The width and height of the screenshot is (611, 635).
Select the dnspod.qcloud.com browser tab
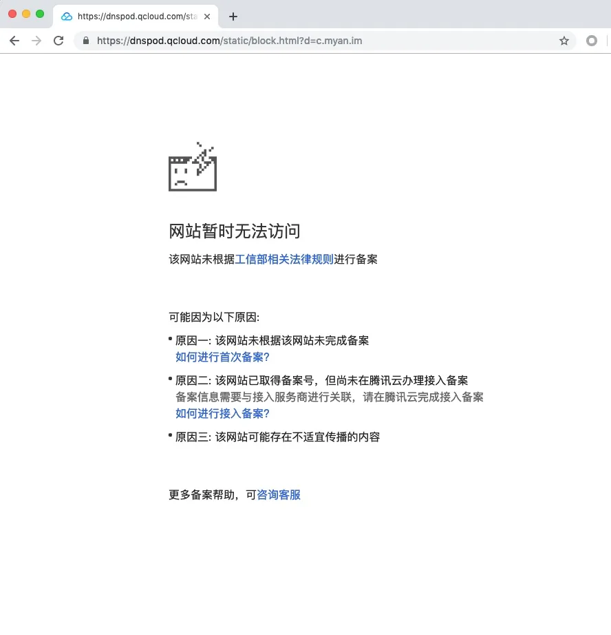[x=131, y=14]
